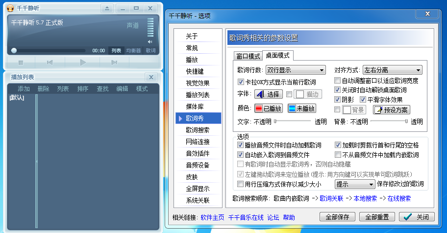
Task: Expand the 对齐方式 alignment dropdown
Action: [x=393, y=70]
